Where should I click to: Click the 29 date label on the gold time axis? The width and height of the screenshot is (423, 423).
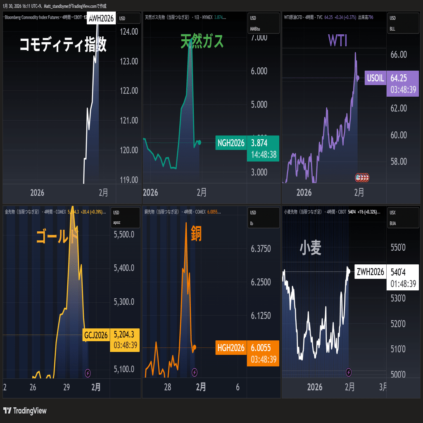coord(67,387)
